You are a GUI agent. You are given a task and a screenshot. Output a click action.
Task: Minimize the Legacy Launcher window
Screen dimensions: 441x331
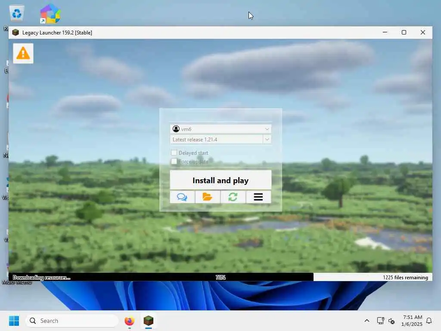point(385,32)
